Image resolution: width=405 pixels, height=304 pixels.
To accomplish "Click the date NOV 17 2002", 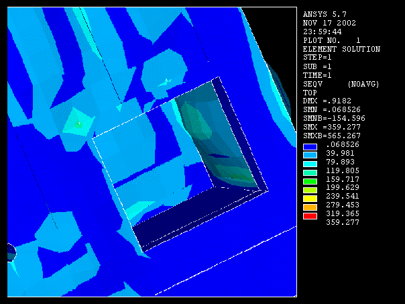I will 329,23.
